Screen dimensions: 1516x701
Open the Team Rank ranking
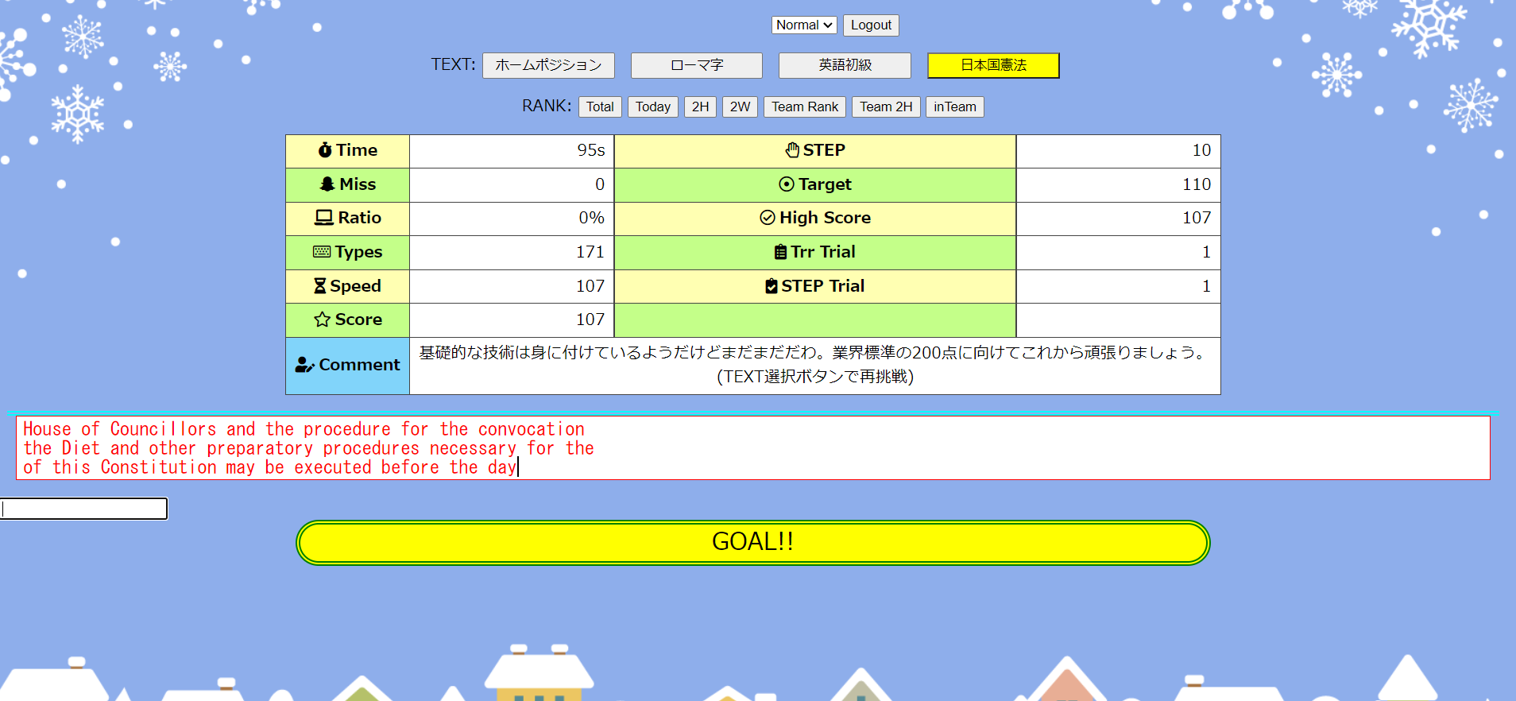click(x=804, y=107)
